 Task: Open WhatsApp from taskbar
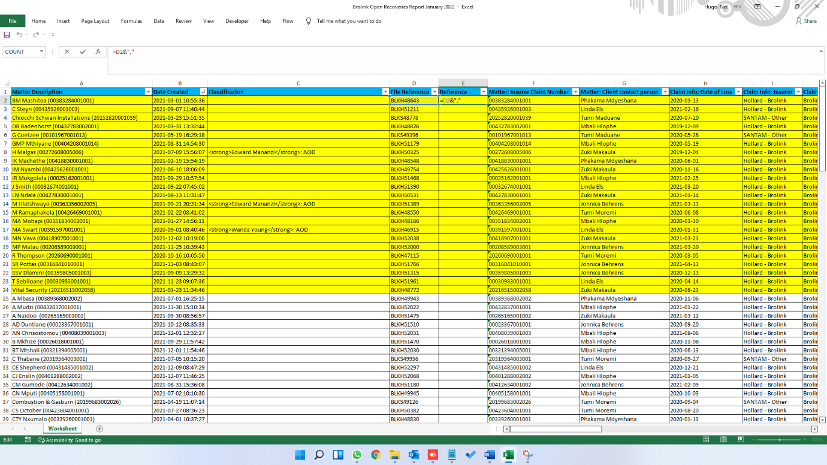(357, 455)
